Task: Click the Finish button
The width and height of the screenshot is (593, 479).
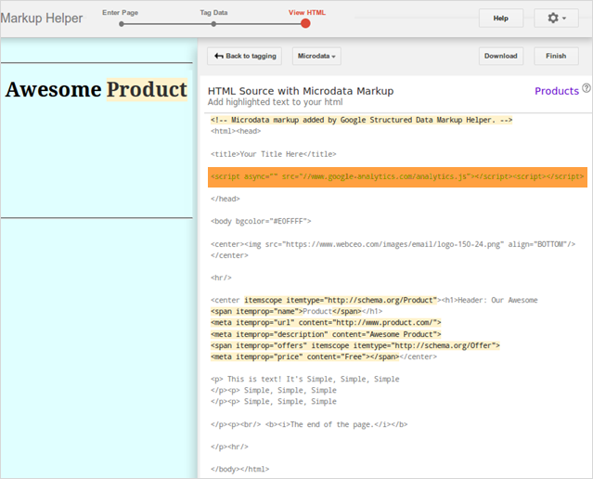Action: (x=556, y=56)
